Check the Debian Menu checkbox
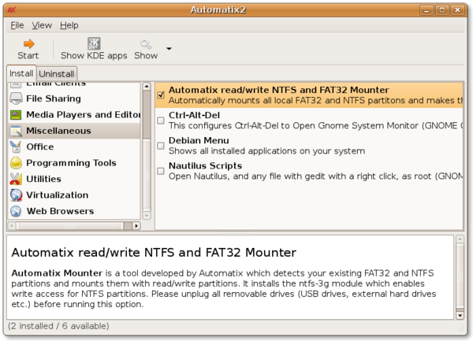This screenshot has width=473, height=341. 161,146
